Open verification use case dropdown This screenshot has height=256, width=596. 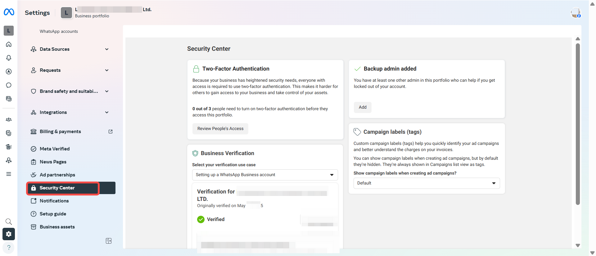(265, 175)
